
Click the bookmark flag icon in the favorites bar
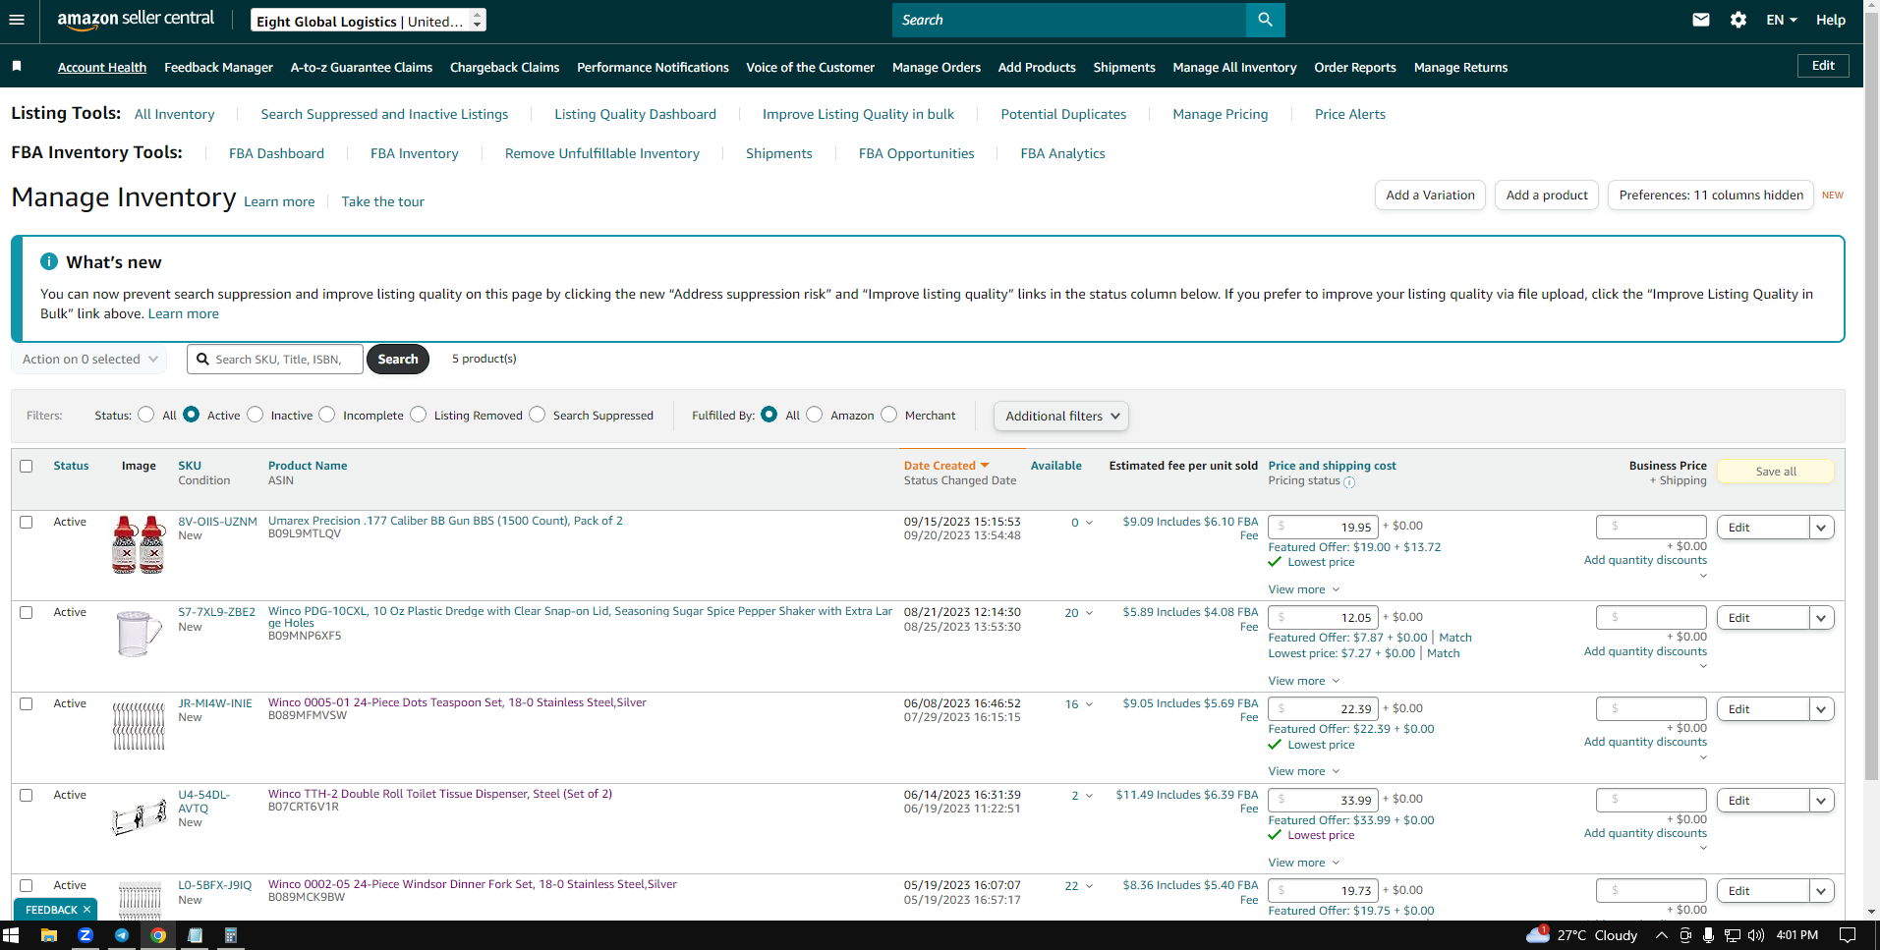[17, 66]
